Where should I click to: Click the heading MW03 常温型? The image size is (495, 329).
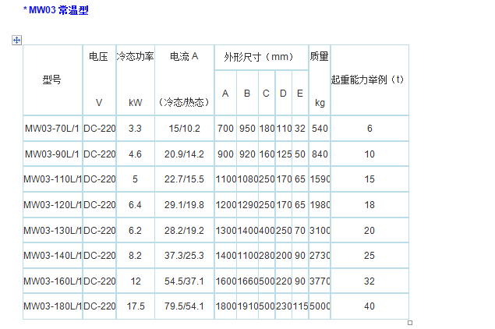coord(58,12)
